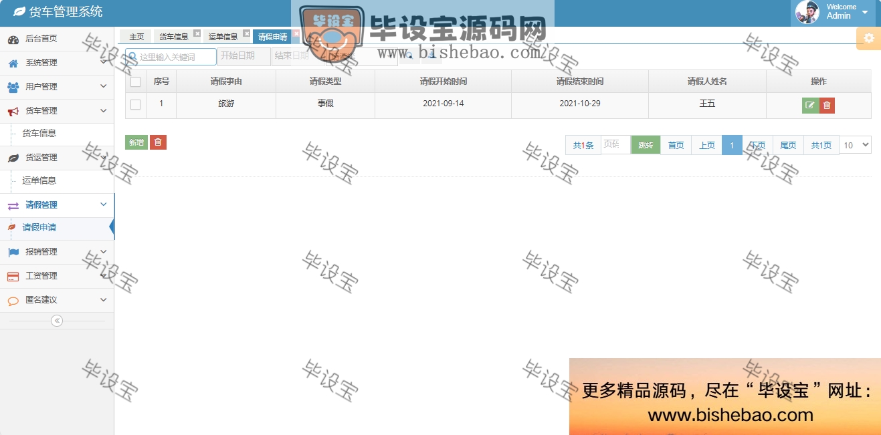Click the 2021-10-29 end date cell

pos(580,104)
